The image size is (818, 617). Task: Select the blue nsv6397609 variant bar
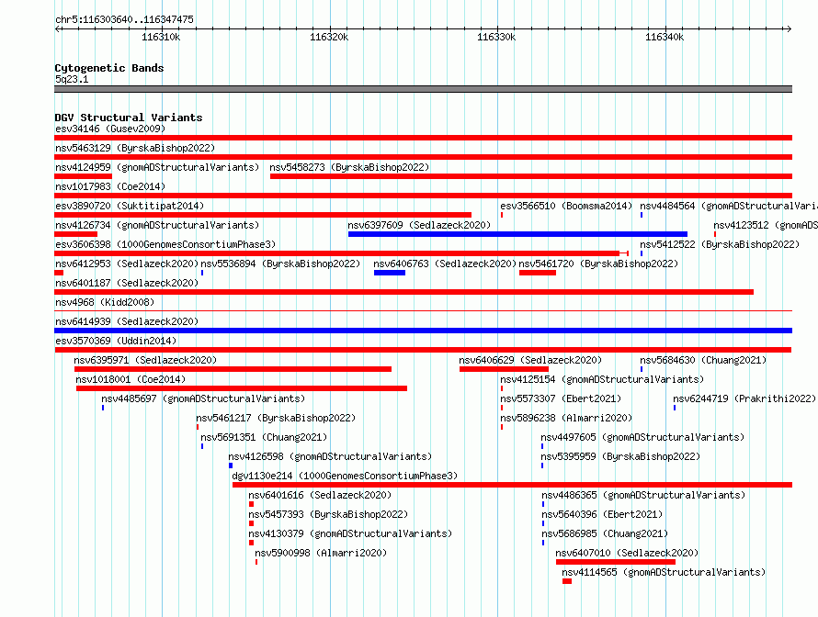pyautogui.click(x=517, y=234)
